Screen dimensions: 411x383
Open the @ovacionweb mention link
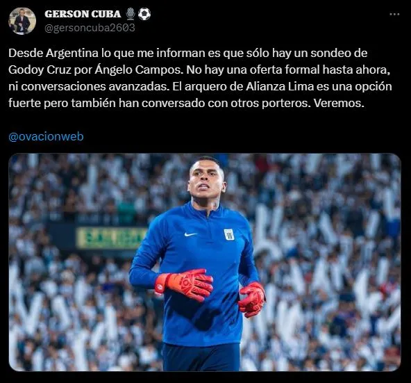[46, 137]
